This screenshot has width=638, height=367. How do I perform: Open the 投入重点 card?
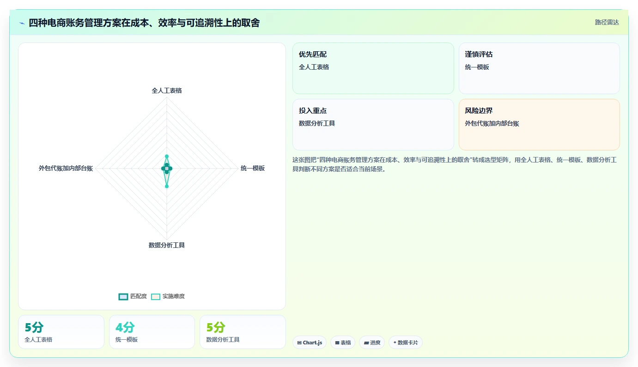pos(373,125)
